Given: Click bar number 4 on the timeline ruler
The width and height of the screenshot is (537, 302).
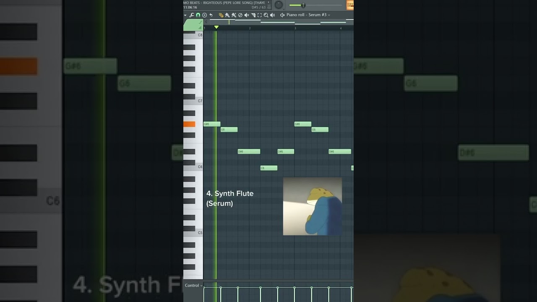Looking at the screenshot, I should [341, 28].
